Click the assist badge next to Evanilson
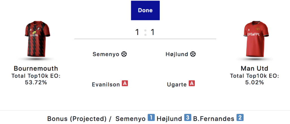The image size is (290, 124). 125,84
